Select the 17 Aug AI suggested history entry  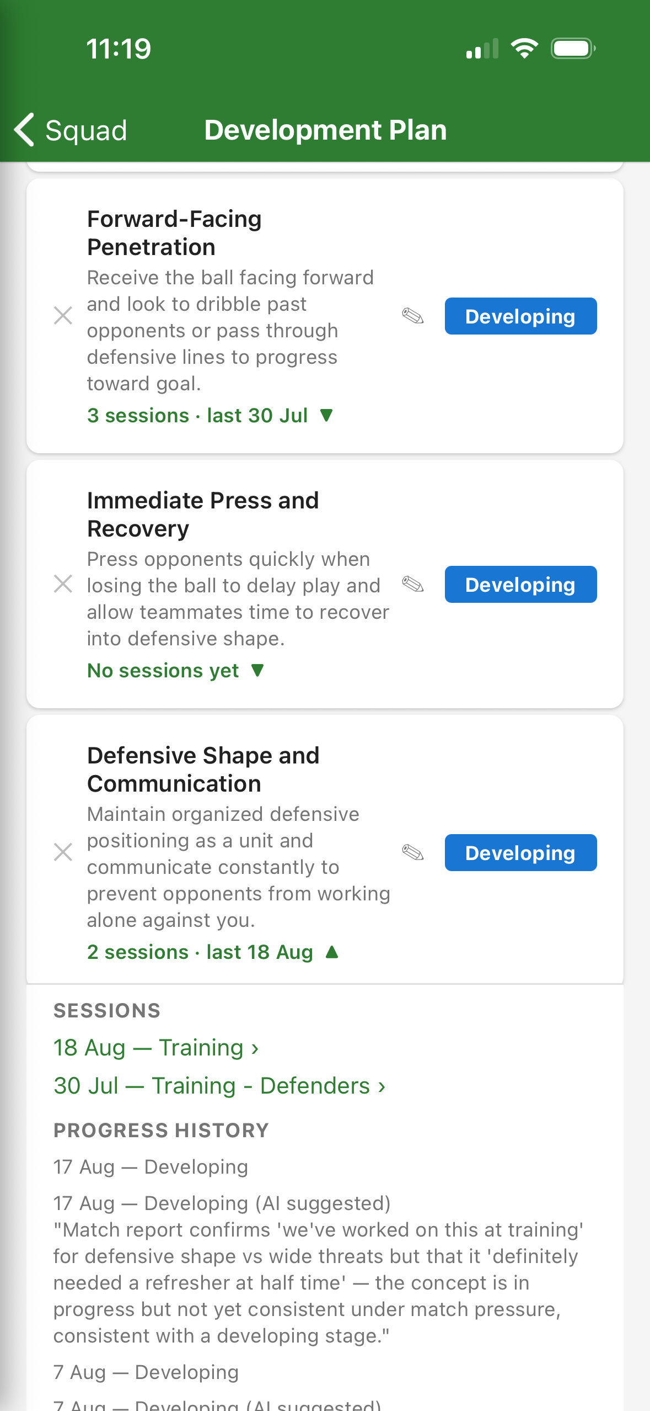point(319,1269)
